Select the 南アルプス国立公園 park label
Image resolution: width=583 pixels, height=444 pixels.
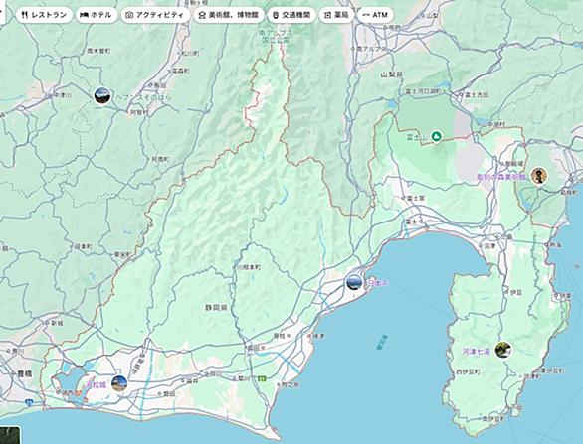click(276, 36)
